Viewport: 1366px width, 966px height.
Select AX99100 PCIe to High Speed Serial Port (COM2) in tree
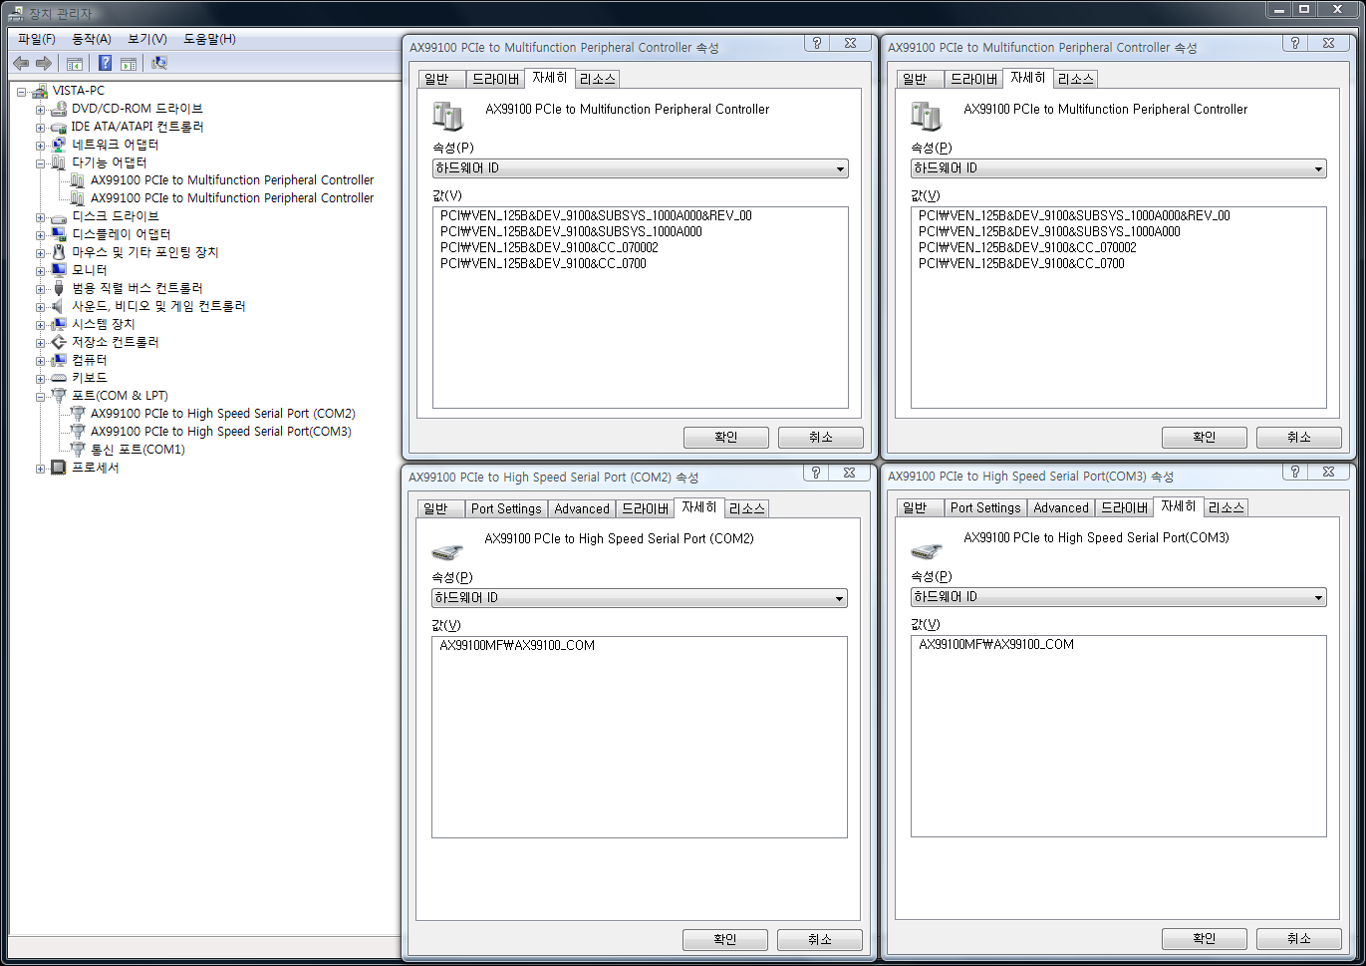223,414
